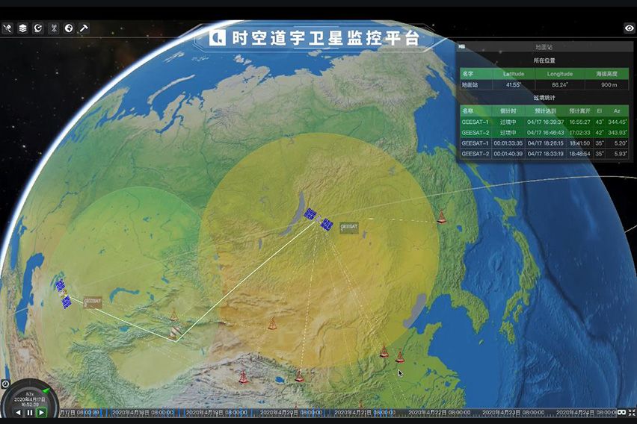Image resolution: width=637 pixels, height=424 pixels.
Task: Click the green speed pointer on time dial
Action: coord(46,389)
